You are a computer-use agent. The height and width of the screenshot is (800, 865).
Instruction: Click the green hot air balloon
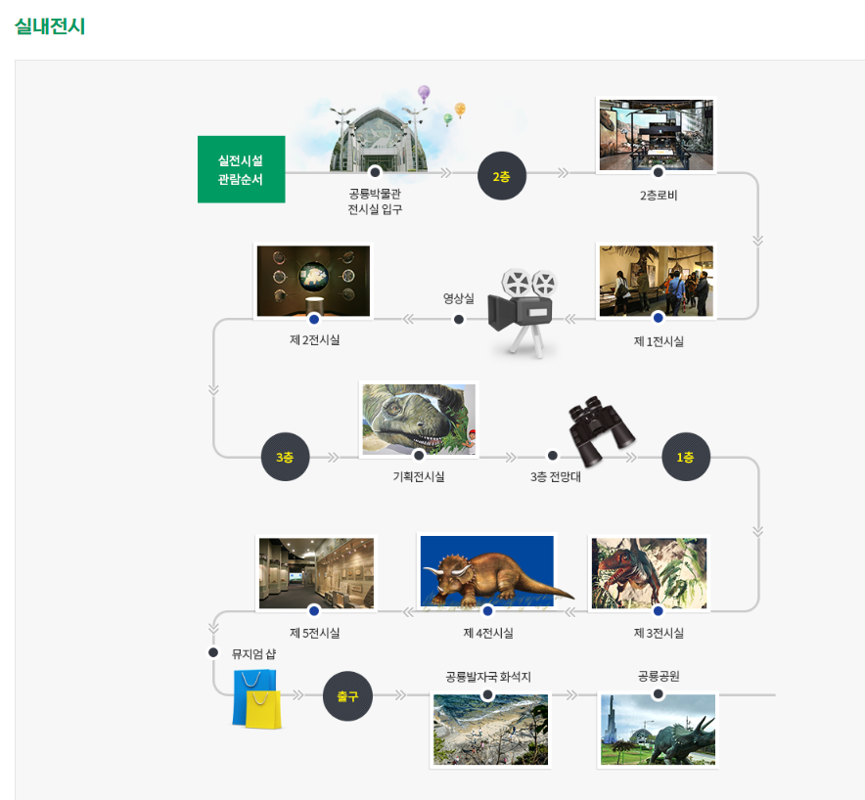tap(448, 119)
